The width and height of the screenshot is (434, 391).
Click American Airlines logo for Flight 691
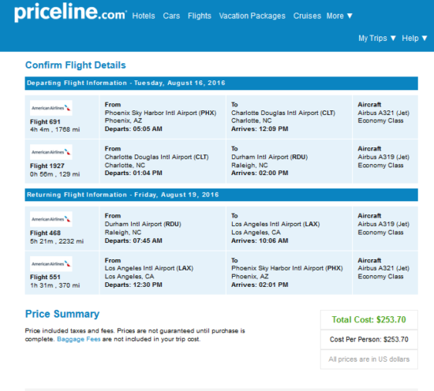[51, 108]
